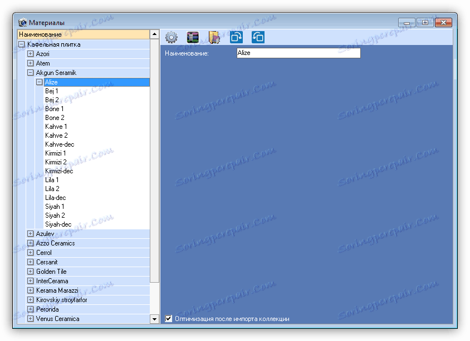Collapse the Alize collection node
This screenshot has width=470, height=341.
point(40,82)
